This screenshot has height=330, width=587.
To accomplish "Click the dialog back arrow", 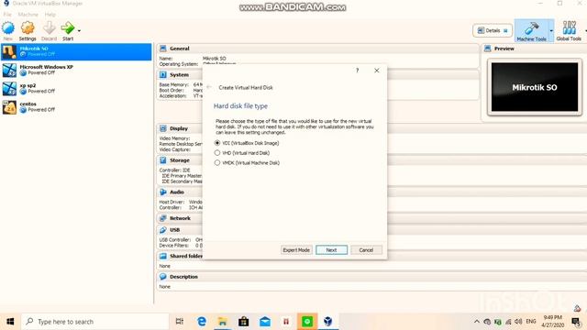I will pyautogui.click(x=209, y=87).
